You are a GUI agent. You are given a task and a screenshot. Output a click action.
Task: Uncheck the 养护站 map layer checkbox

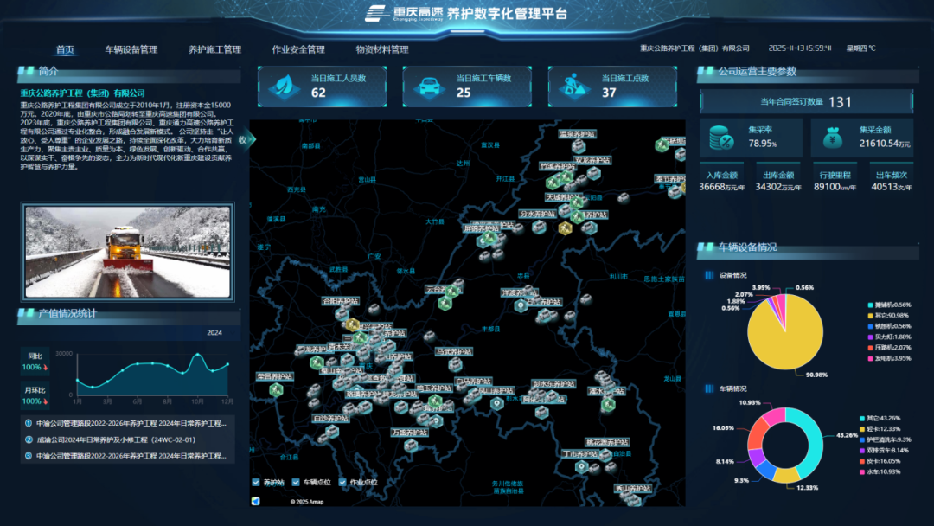click(x=256, y=482)
